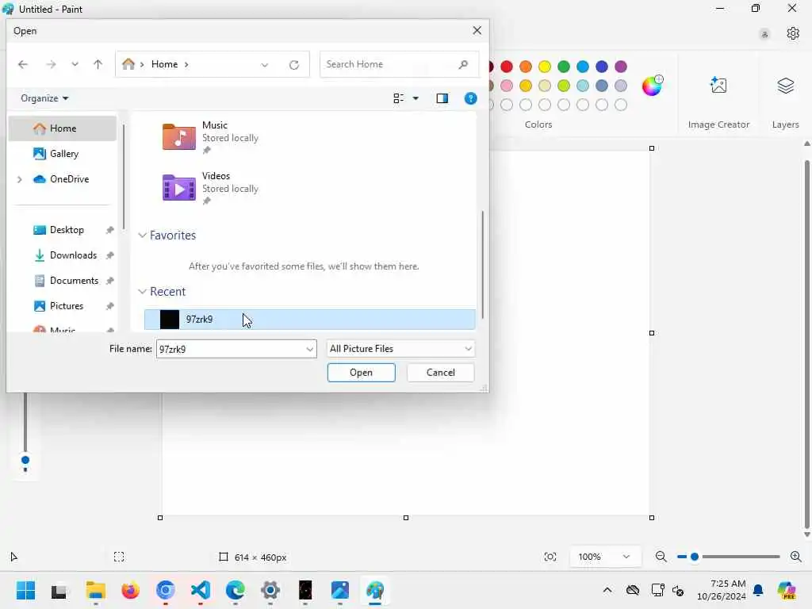Click Paint's zoom out magnifier
Image resolution: width=812 pixels, height=609 pixels.
pos(661,557)
